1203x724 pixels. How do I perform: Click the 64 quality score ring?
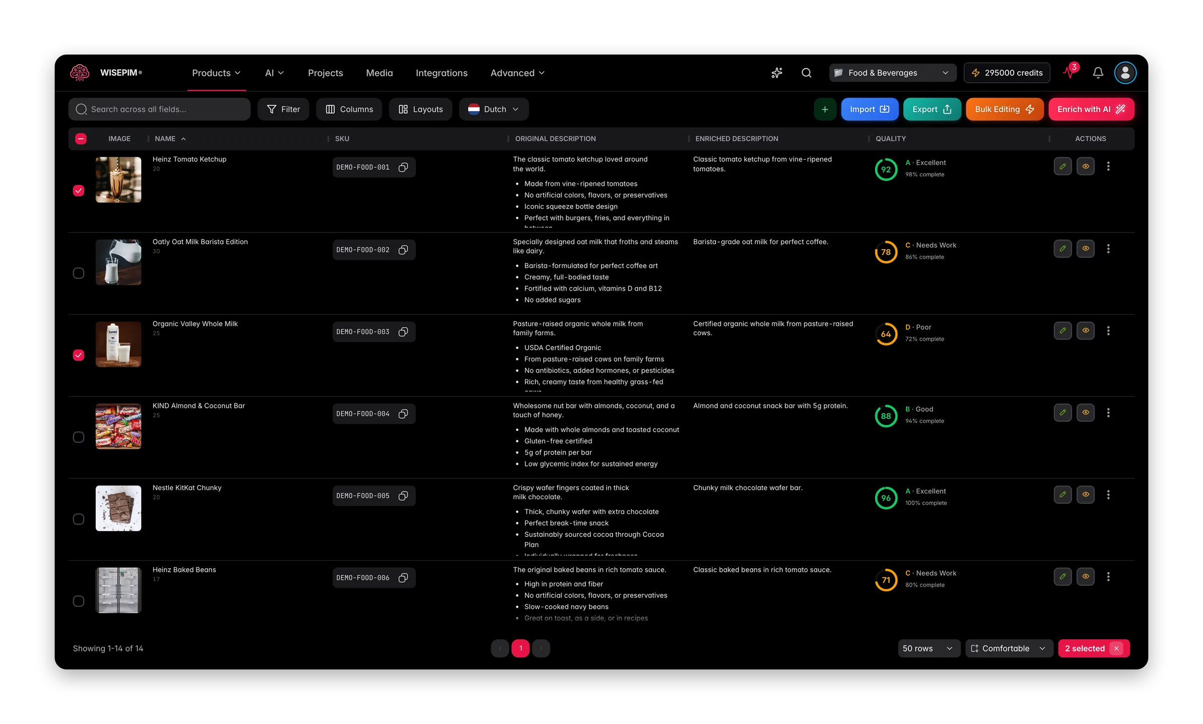(886, 334)
